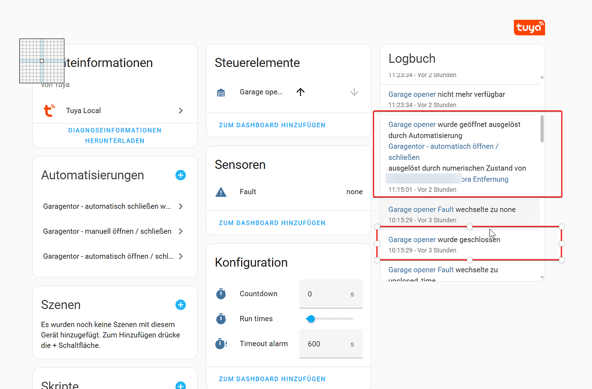Expand 'Garagentor - automatisch öffnen' automation entry

pos(181,256)
